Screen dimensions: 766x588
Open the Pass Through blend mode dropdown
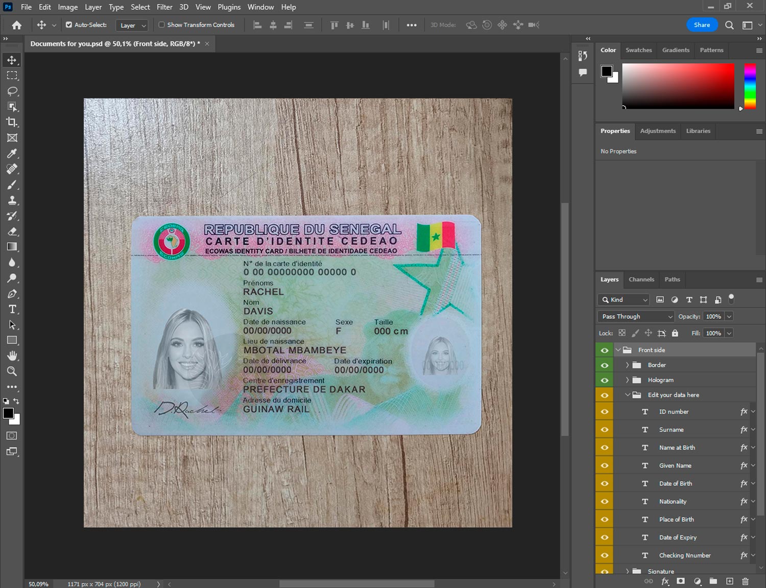click(x=636, y=317)
